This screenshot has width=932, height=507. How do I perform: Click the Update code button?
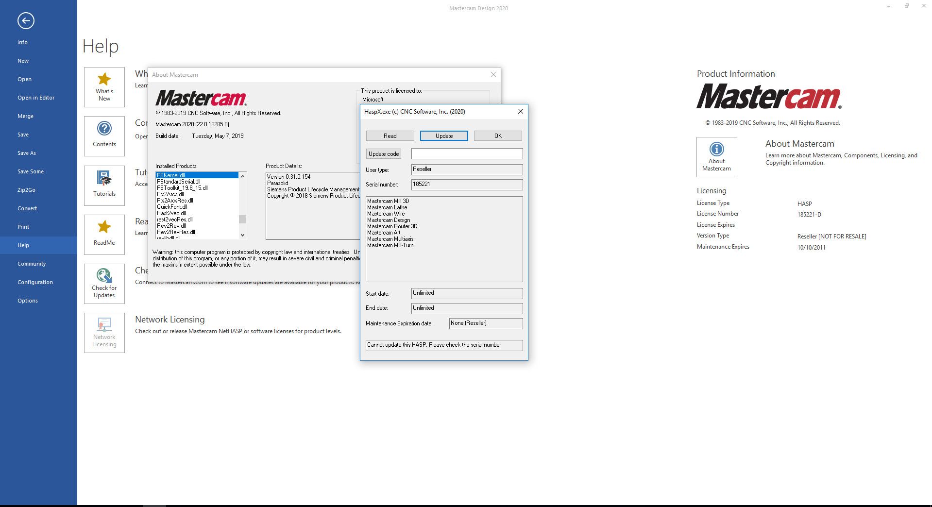[x=383, y=154]
